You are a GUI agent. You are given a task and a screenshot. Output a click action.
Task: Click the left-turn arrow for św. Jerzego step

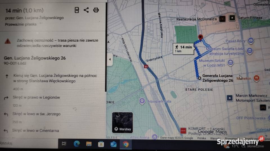(x=6, y=114)
